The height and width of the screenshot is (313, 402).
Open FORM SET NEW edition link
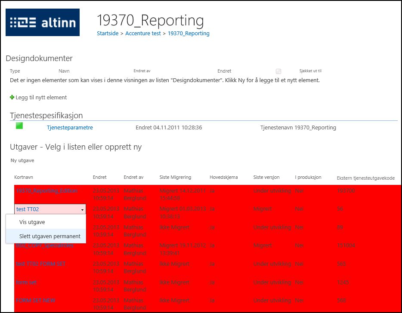(36, 301)
